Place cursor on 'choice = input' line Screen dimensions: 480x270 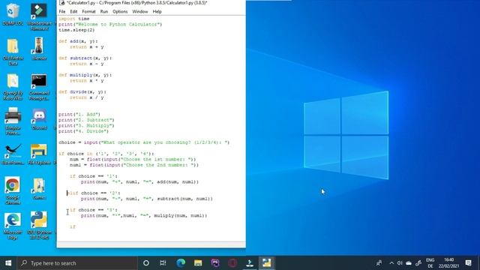144,142
